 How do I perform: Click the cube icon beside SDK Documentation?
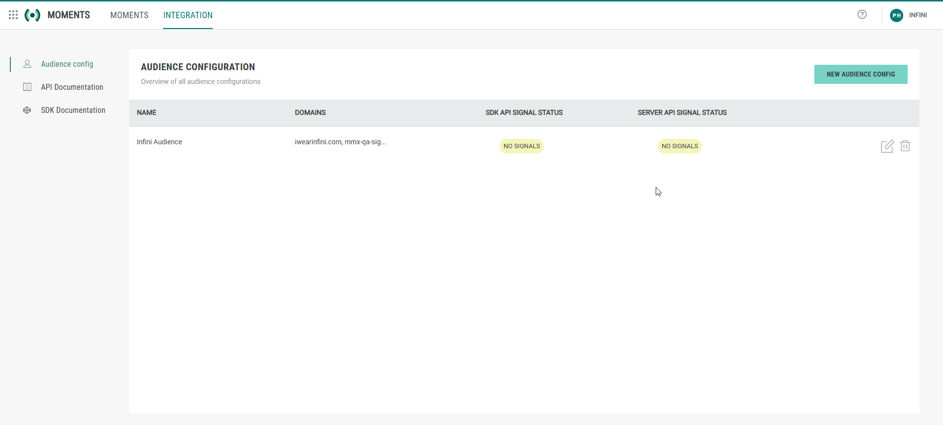coord(28,110)
